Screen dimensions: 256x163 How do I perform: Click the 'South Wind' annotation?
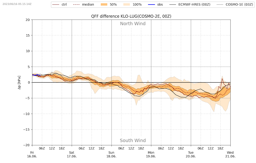[133, 141]
